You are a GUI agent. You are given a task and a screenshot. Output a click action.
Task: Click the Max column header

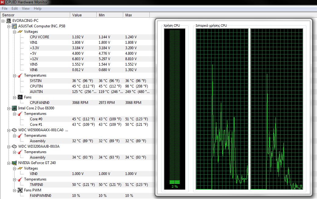[x=136, y=15]
